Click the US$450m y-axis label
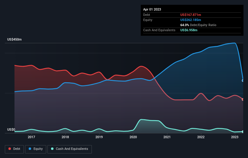The height and width of the screenshot is (158, 248). (14, 39)
